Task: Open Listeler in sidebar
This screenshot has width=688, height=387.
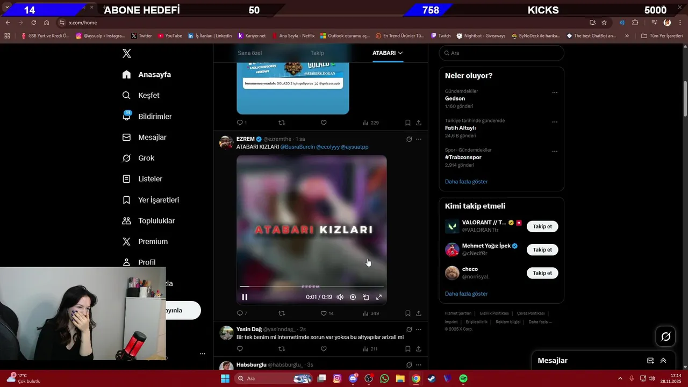Action: click(x=142, y=178)
